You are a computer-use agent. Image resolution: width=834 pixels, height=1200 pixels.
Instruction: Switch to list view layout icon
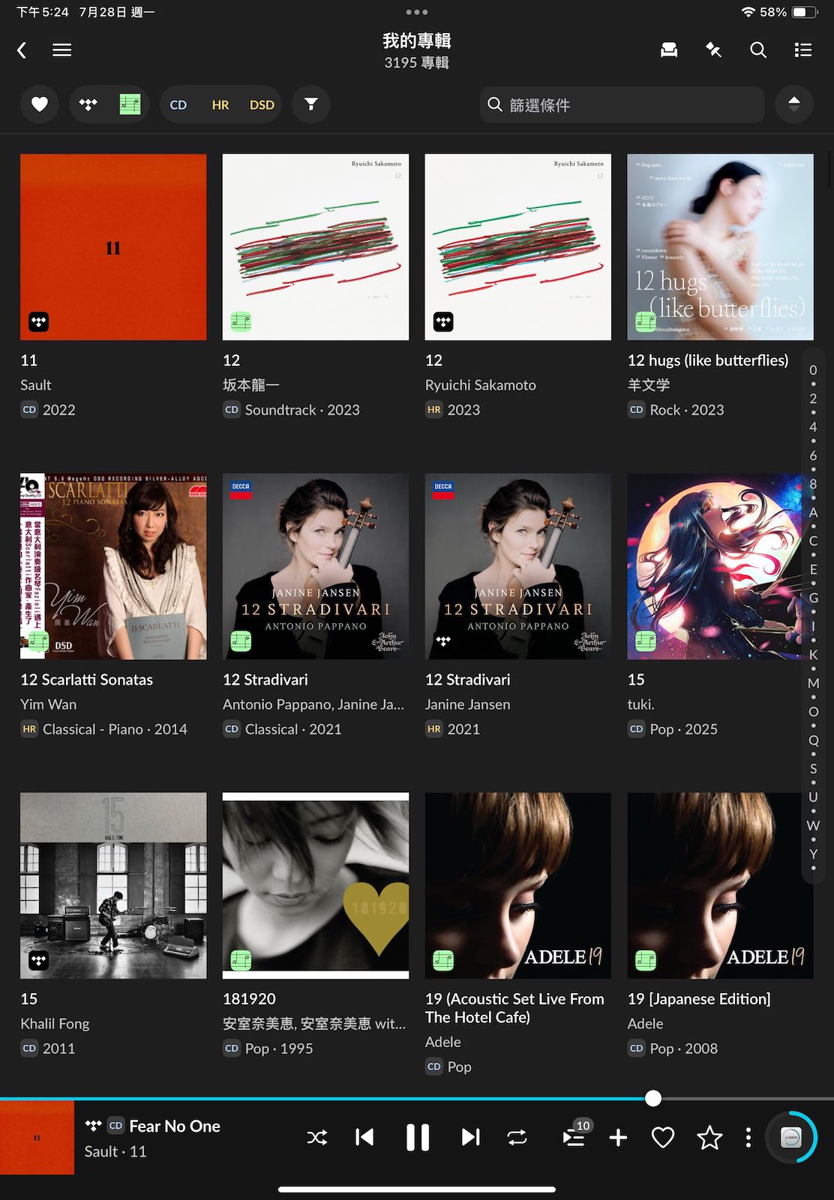pos(802,50)
